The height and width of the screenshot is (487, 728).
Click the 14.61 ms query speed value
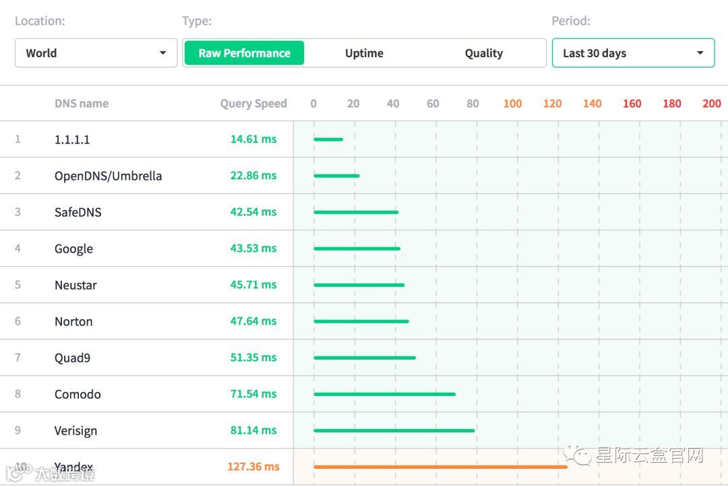click(253, 139)
